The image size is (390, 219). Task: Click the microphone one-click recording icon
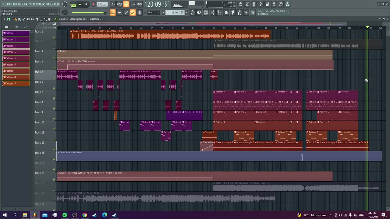coord(254,4)
